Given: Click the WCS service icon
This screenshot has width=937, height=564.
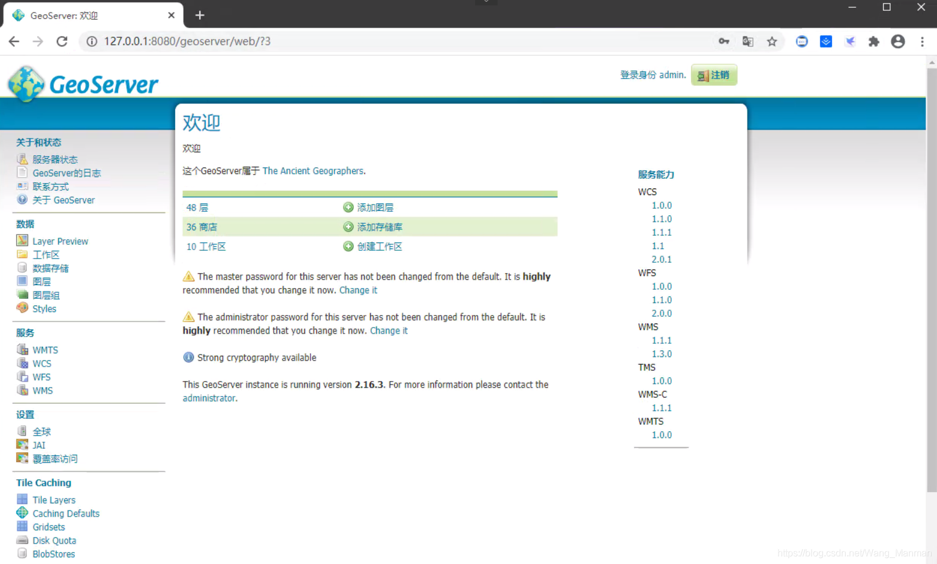Looking at the screenshot, I should [22, 363].
